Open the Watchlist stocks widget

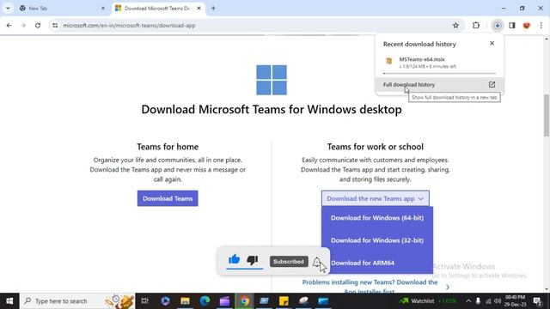tap(428, 301)
